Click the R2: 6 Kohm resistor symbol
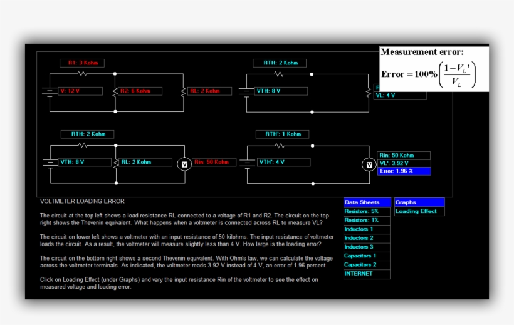 [115, 91]
